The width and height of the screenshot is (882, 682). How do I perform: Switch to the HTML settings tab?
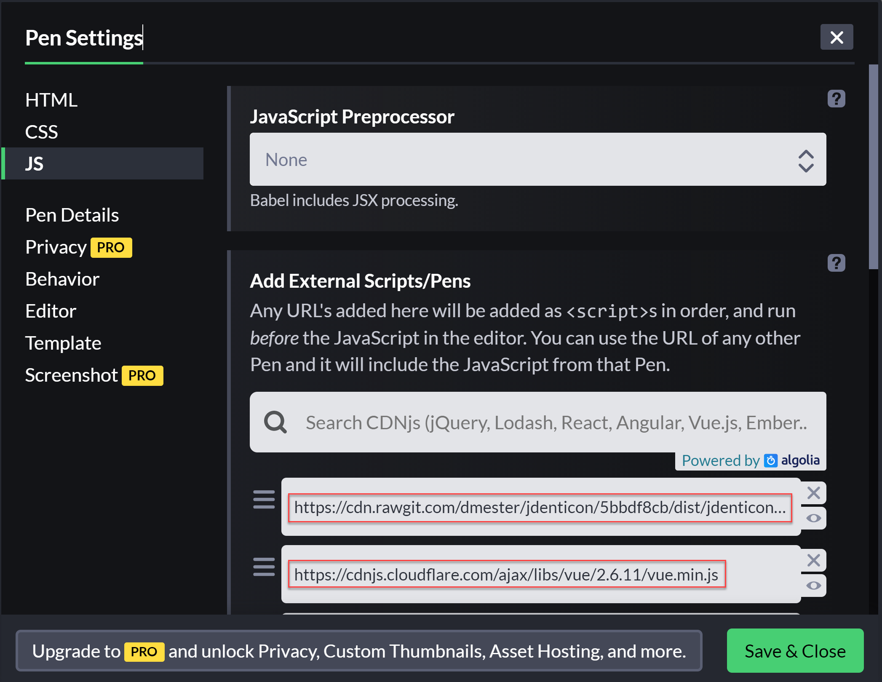click(51, 100)
